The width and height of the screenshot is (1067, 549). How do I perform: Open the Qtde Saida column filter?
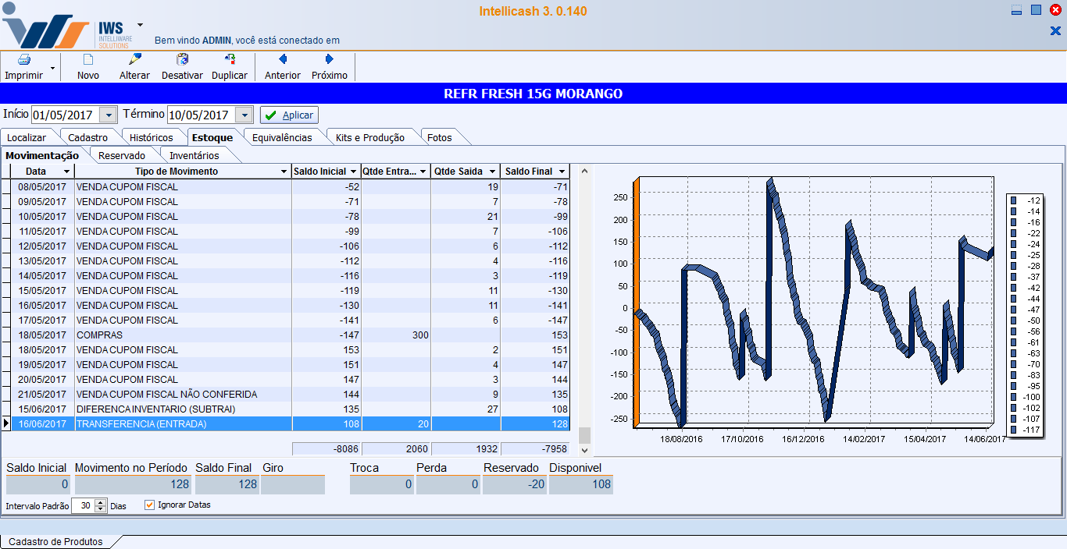pyautogui.click(x=493, y=172)
